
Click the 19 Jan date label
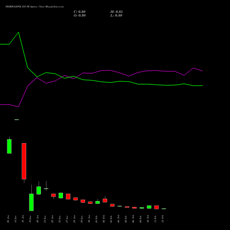30,219
